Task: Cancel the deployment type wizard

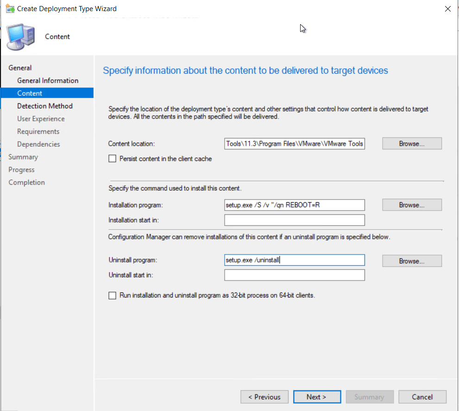Action: (x=422, y=397)
